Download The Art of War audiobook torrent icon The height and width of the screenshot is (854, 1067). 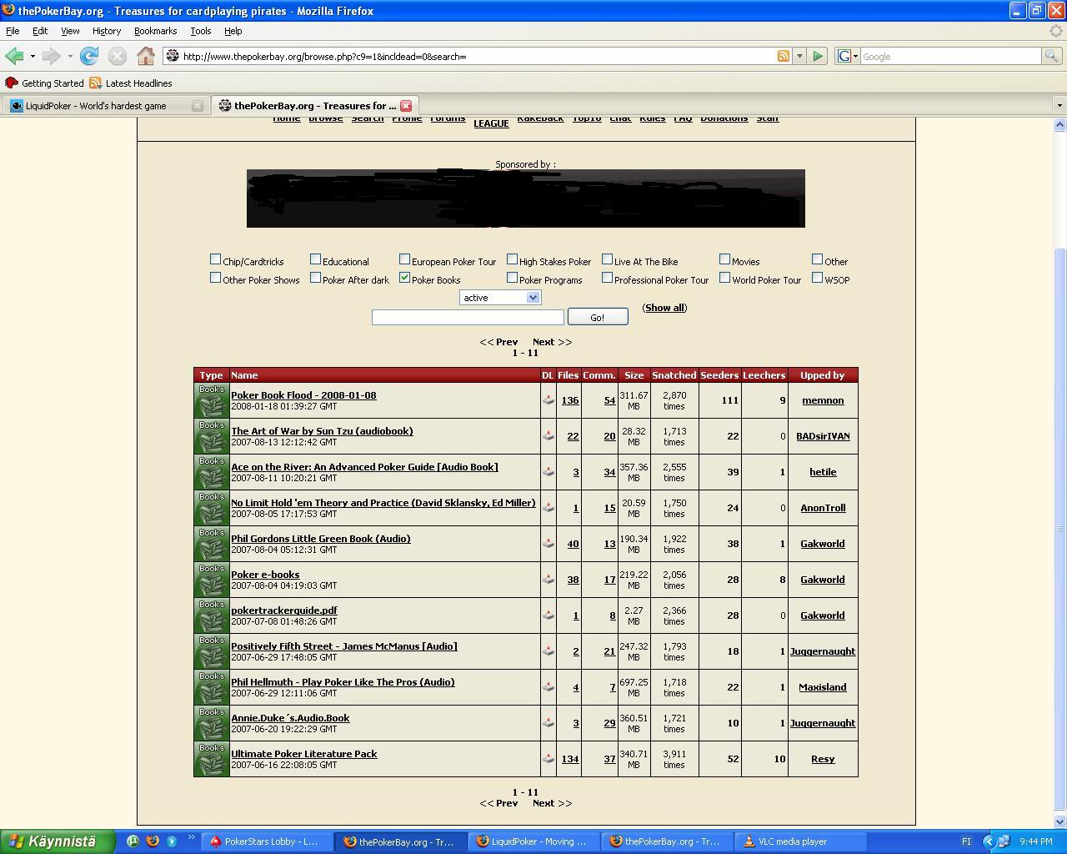(x=549, y=435)
